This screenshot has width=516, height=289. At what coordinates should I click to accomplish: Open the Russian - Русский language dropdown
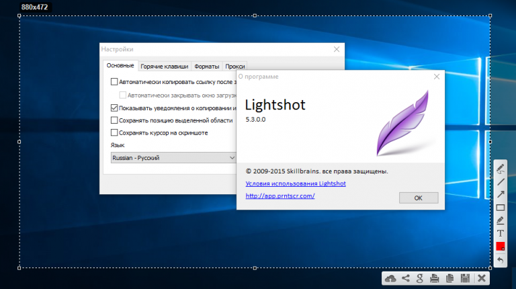click(173, 158)
